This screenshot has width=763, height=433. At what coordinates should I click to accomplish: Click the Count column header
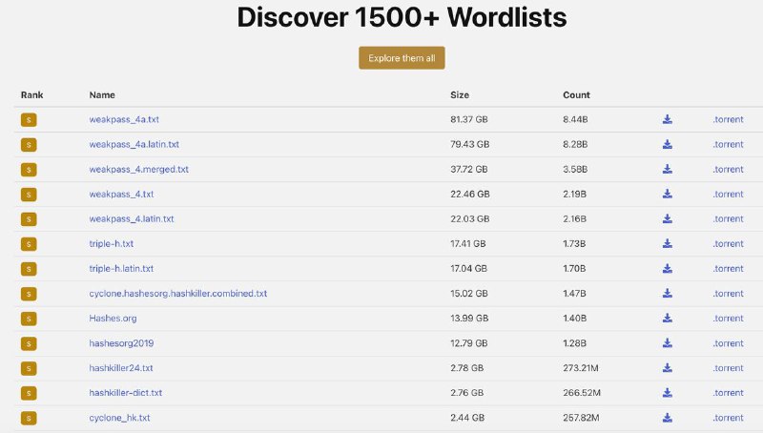576,94
